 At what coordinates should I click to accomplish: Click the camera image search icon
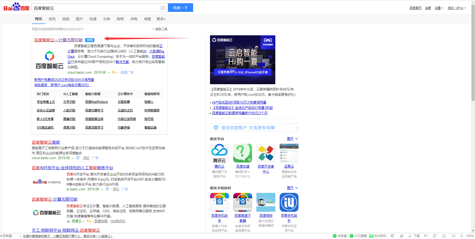[163, 8]
